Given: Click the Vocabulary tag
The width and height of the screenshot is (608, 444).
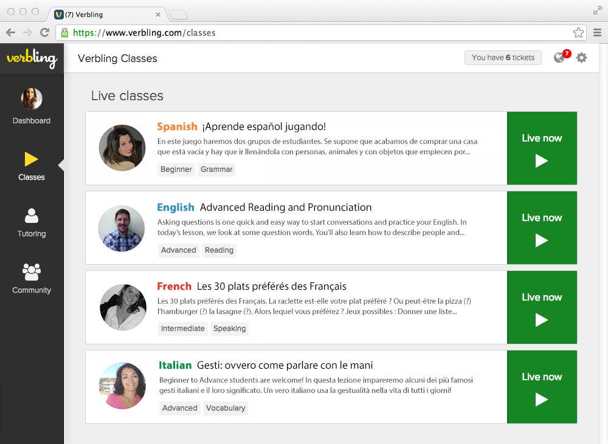Looking at the screenshot, I should [226, 408].
